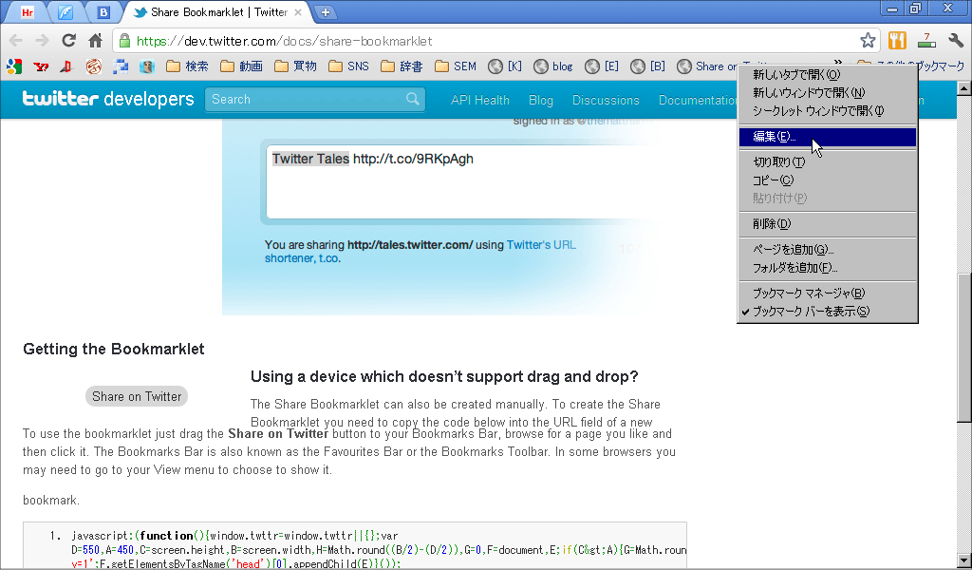Open the 買物 bookmark folder
The height and width of the screenshot is (570, 972).
pos(295,66)
